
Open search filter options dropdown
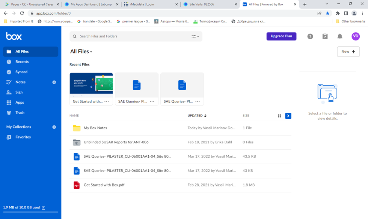point(195,36)
